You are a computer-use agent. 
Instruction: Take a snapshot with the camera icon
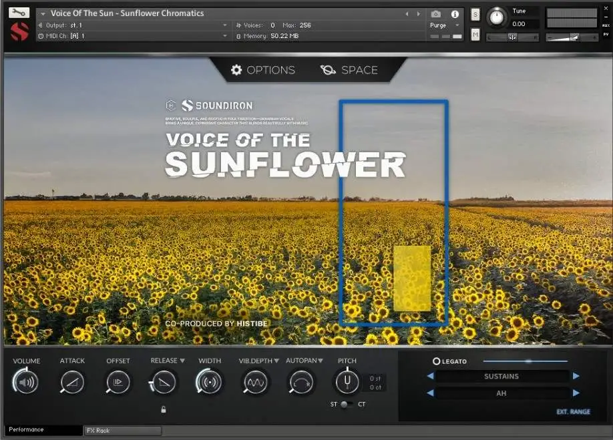(436, 14)
